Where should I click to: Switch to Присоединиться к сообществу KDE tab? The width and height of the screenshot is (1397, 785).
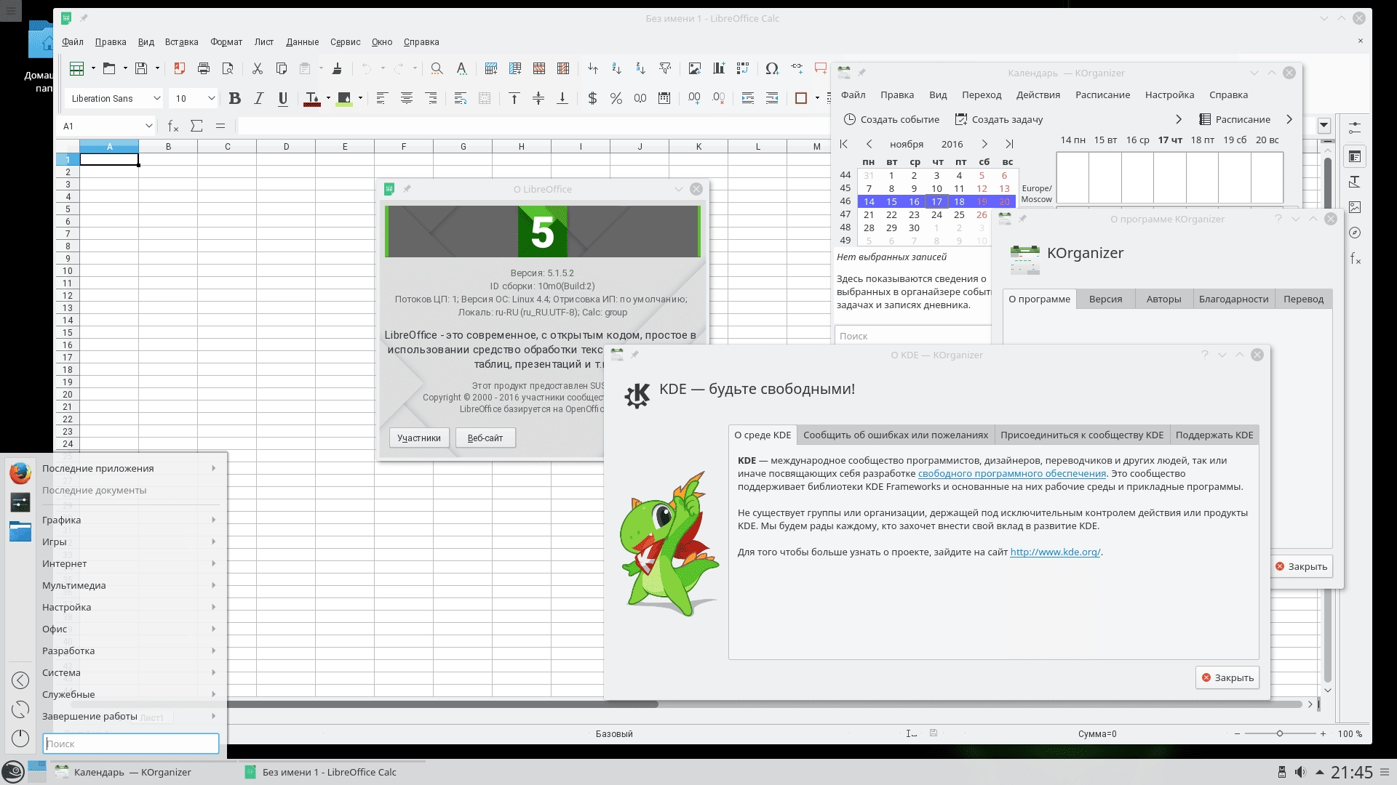coord(1082,435)
